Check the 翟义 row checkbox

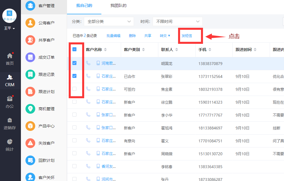click(x=74, y=140)
